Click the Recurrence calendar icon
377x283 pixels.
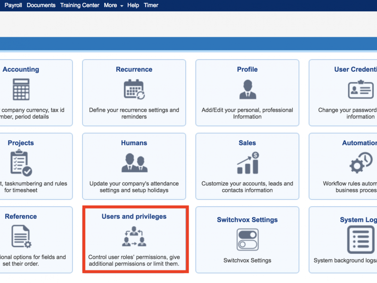click(134, 89)
